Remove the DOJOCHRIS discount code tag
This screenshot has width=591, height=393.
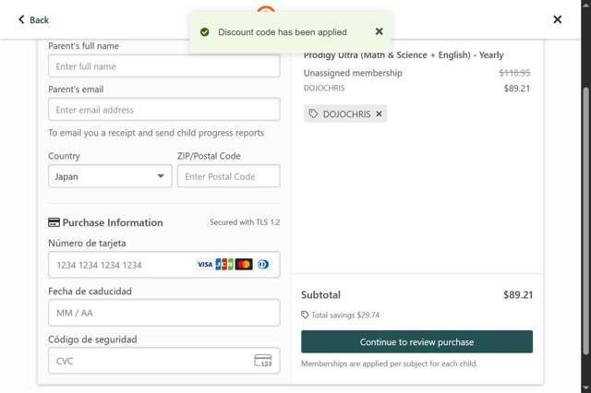point(379,113)
